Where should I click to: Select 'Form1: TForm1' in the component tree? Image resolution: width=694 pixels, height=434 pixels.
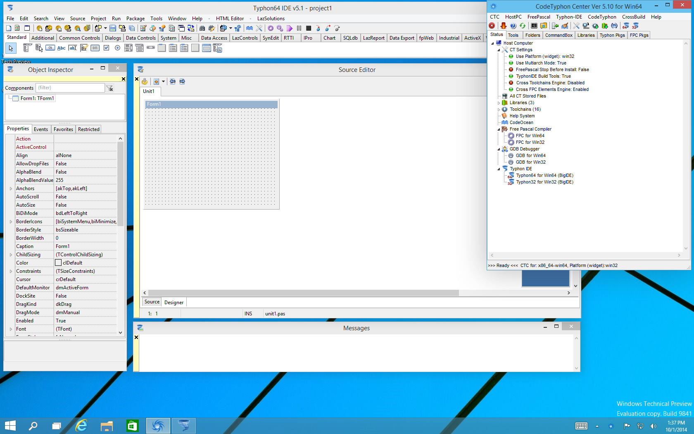click(x=37, y=98)
